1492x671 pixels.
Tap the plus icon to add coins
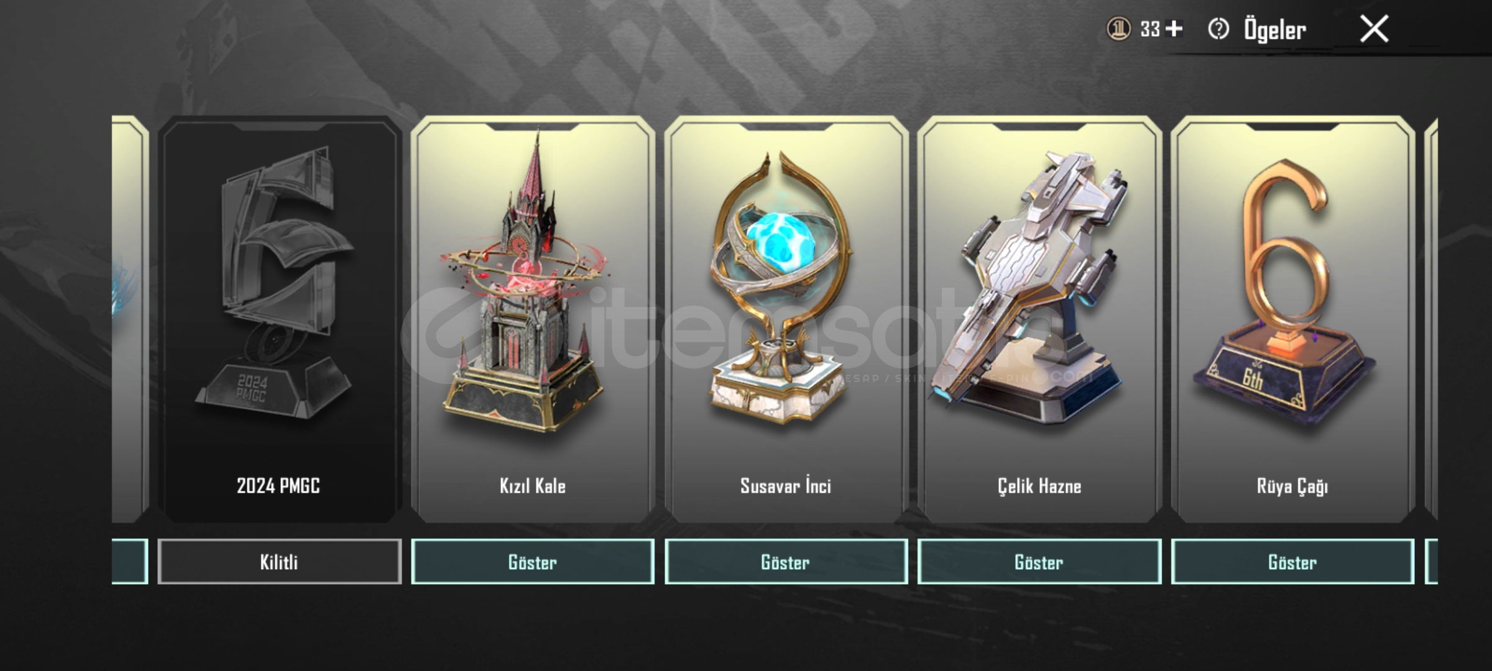click(1174, 29)
